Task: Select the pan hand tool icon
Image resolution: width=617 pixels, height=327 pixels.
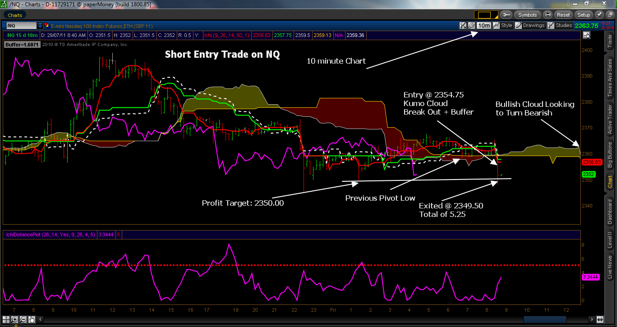Action: coord(32,319)
